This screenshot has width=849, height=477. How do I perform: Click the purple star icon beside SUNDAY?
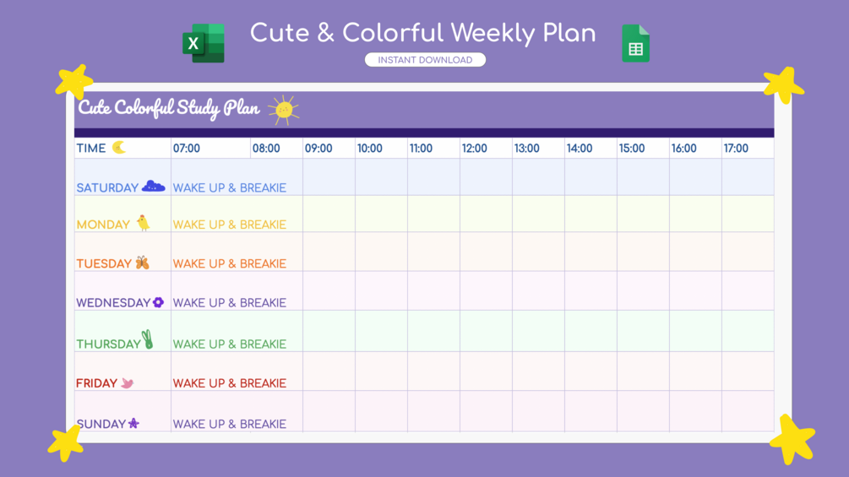tap(133, 423)
